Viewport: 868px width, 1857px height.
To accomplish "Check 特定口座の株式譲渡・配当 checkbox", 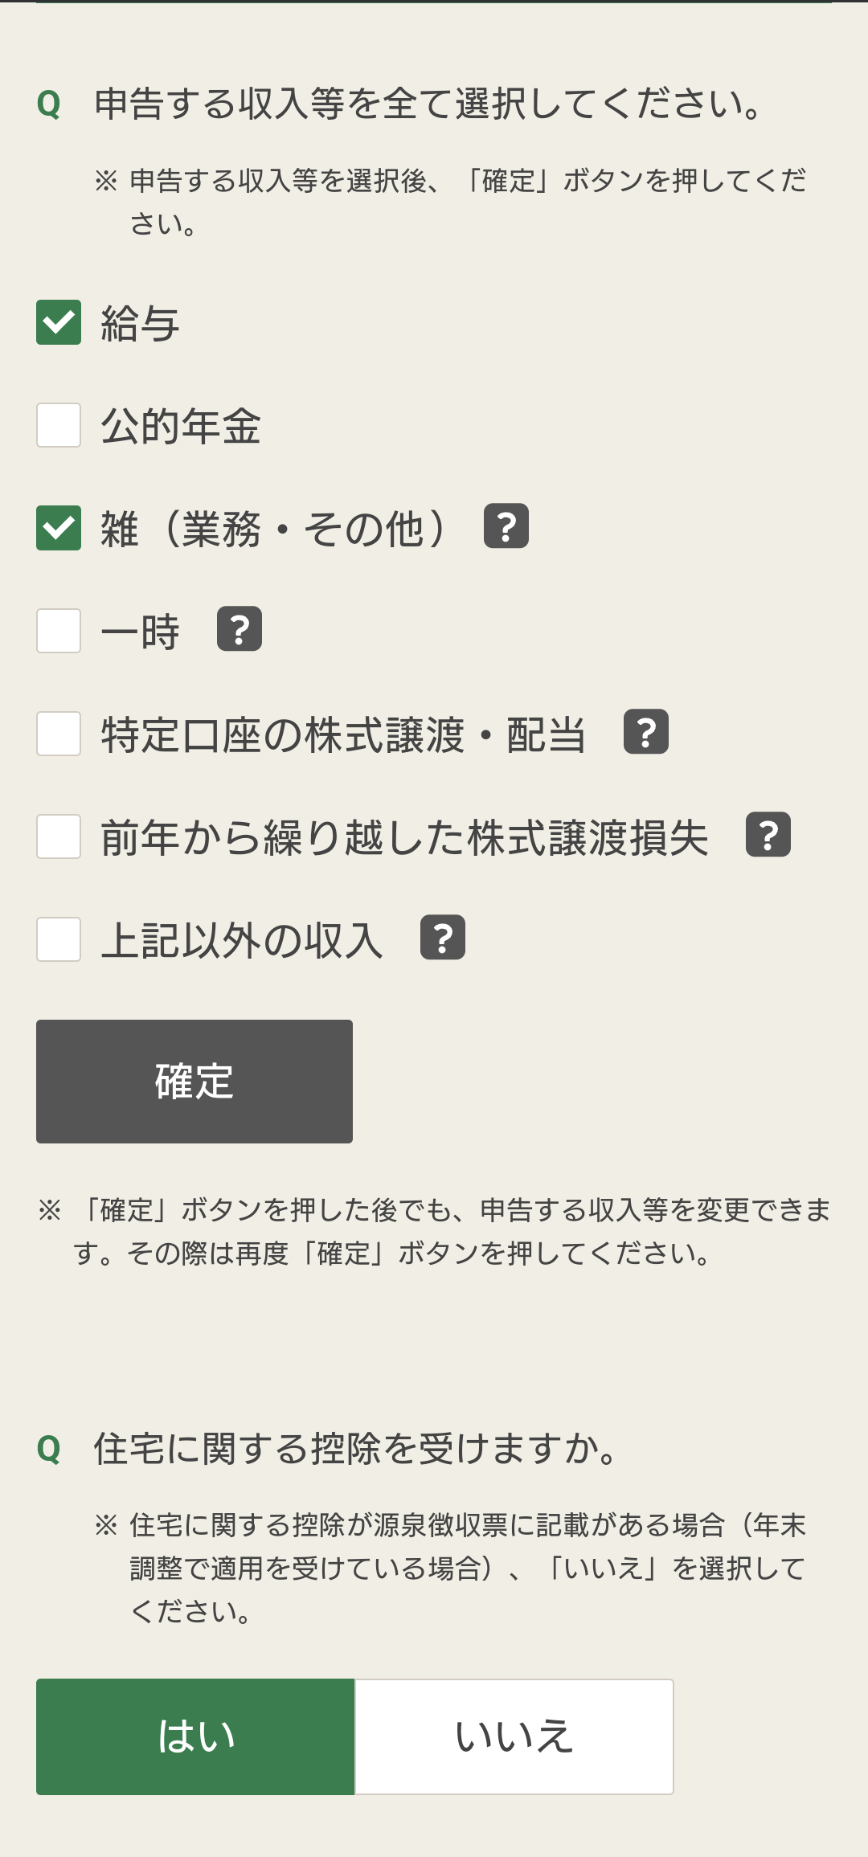I will pos(59,734).
